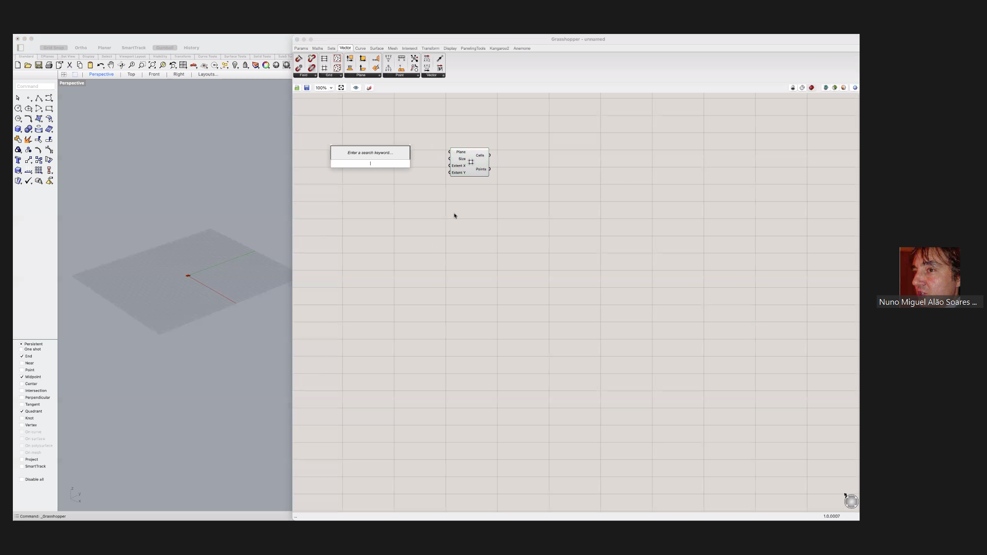Click the Undo arrow icon in Rhino
987x555 pixels.
coord(100,65)
